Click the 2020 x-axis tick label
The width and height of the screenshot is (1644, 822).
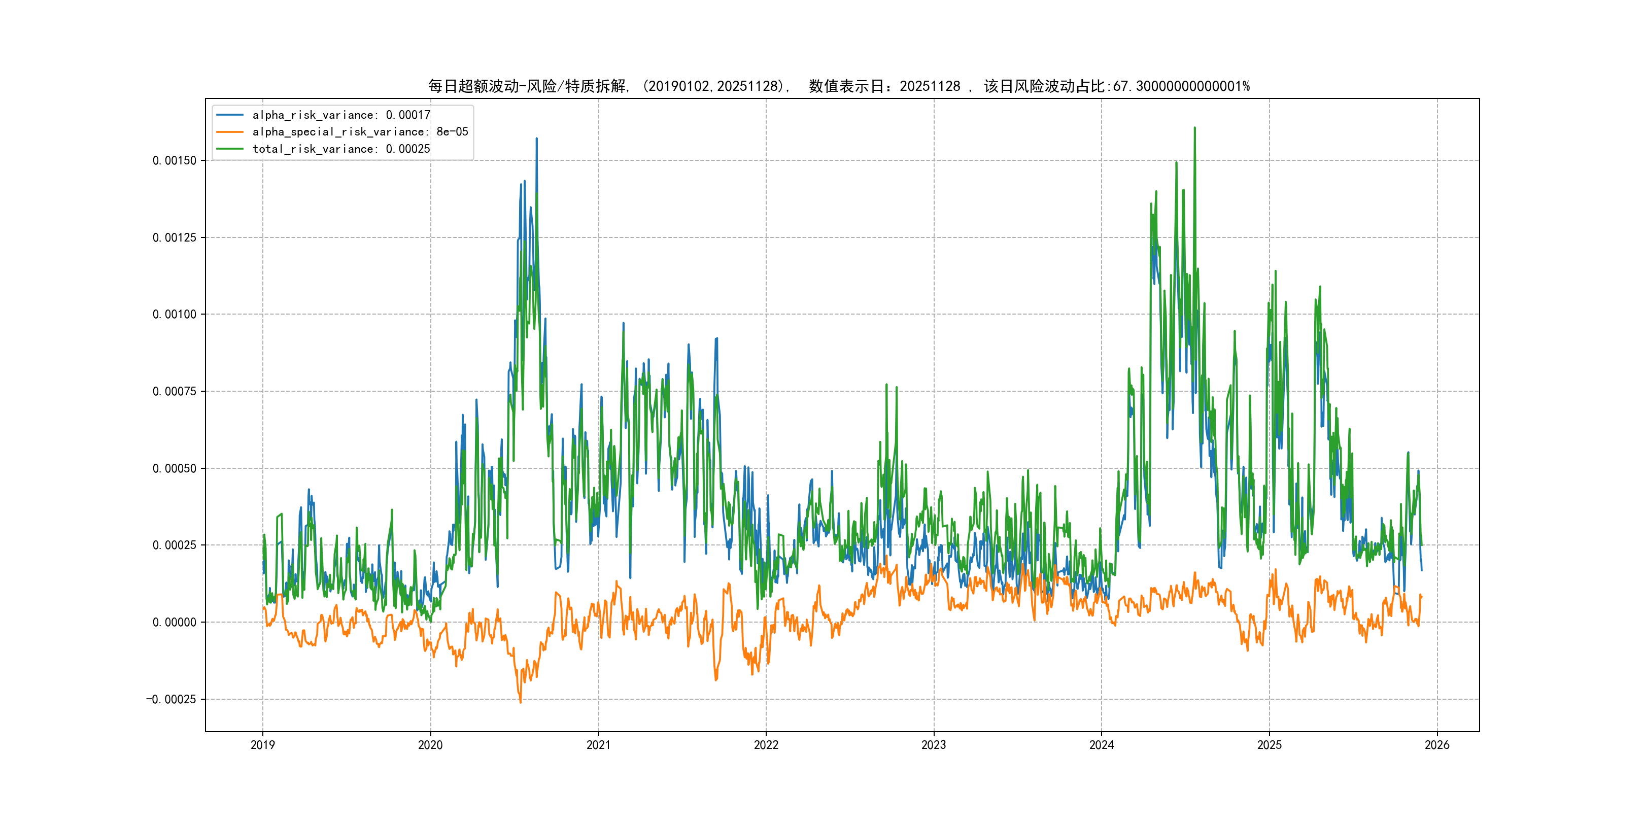click(x=430, y=745)
